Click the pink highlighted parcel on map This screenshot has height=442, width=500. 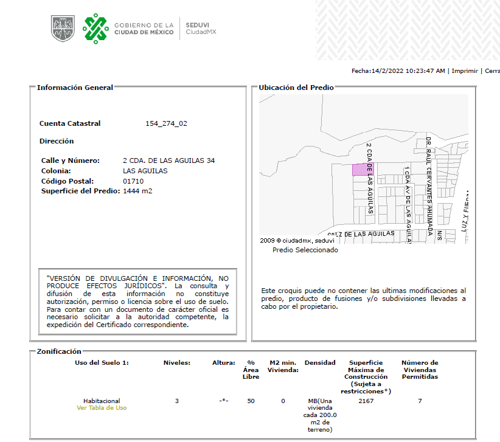click(x=363, y=170)
